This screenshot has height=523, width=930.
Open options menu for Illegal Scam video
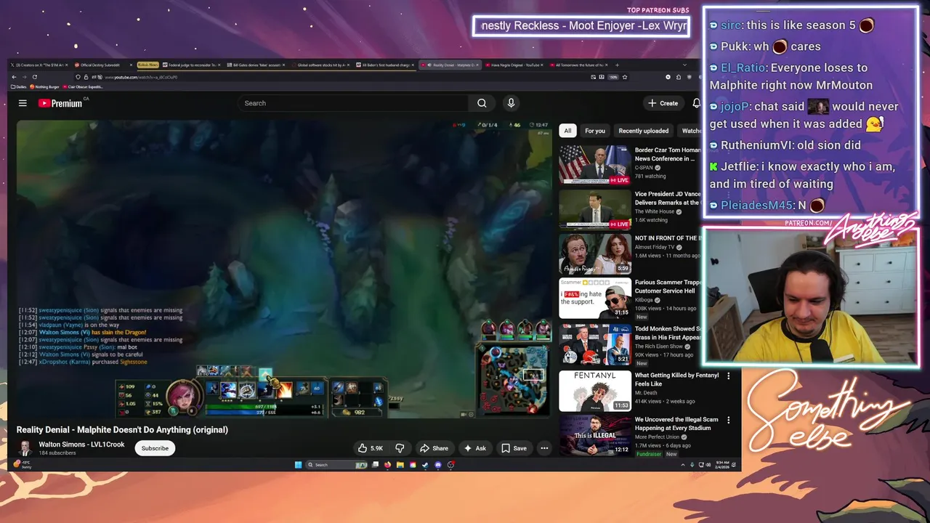[x=729, y=421]
